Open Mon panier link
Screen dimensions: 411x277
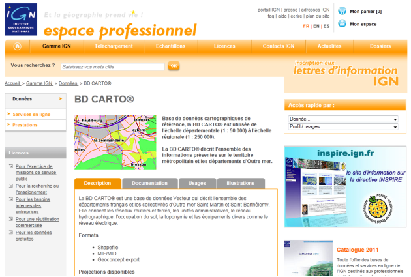pos(365,12)
